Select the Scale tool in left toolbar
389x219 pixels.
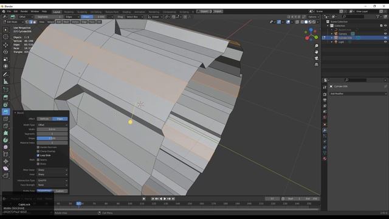(x=5, y=59)
